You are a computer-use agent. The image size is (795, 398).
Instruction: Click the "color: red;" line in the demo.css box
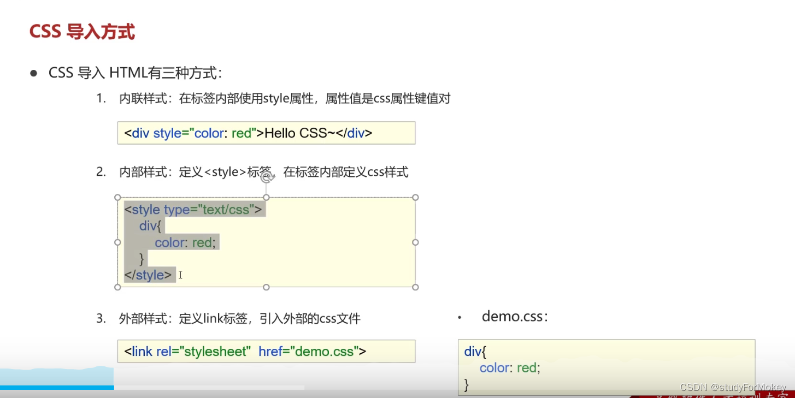tap(510, 367)
